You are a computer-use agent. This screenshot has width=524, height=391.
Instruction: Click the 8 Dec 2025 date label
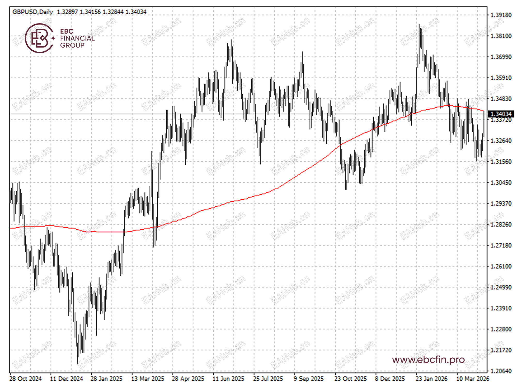click(x=390, y=379)
